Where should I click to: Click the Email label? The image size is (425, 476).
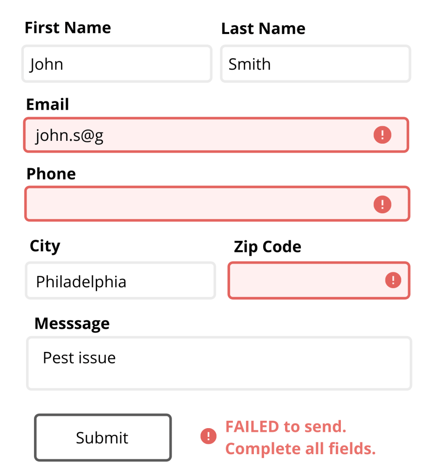[x=47, y=105]
